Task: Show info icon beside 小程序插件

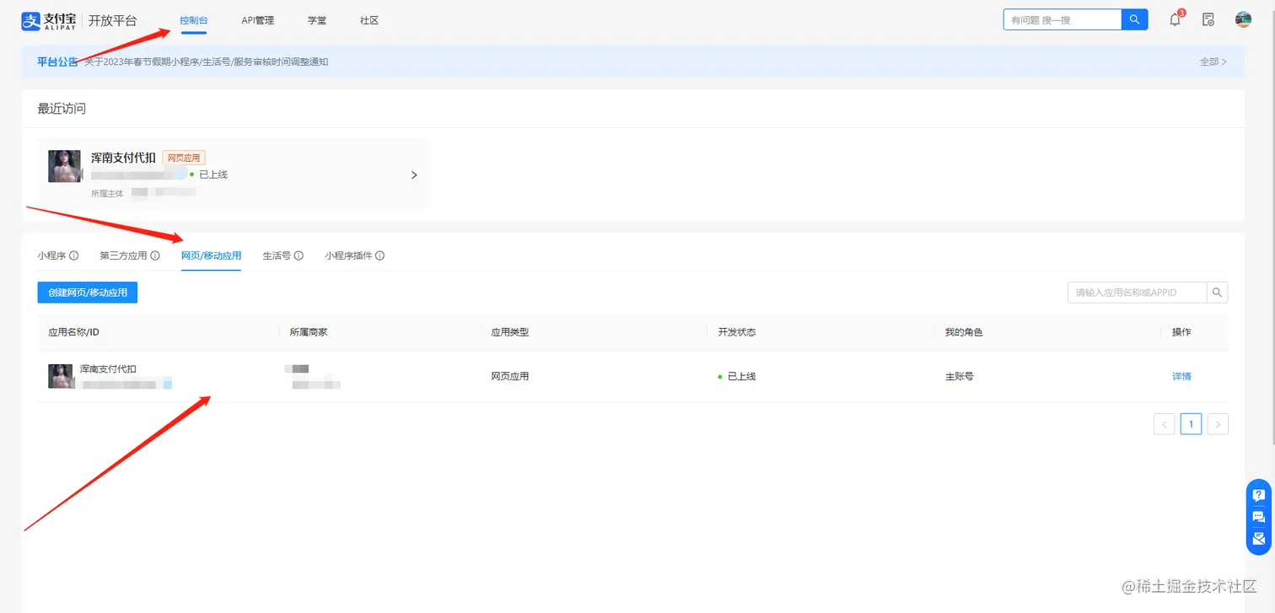Action: tap(380, 255)
